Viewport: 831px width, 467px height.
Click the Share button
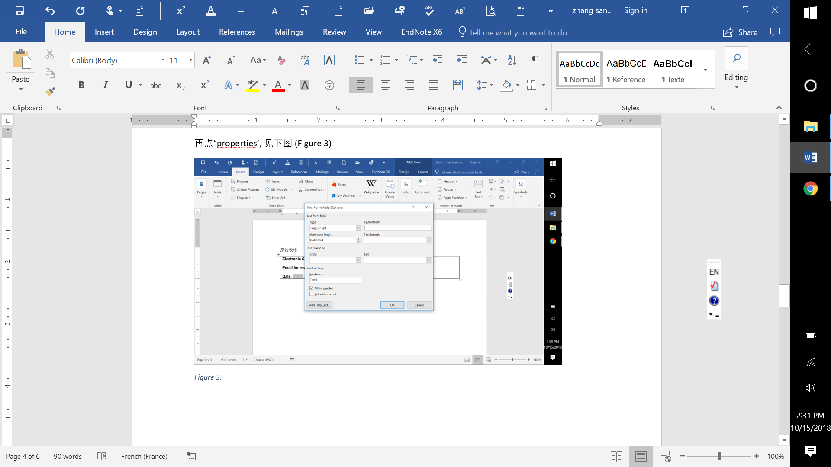(x=740, y=32)
